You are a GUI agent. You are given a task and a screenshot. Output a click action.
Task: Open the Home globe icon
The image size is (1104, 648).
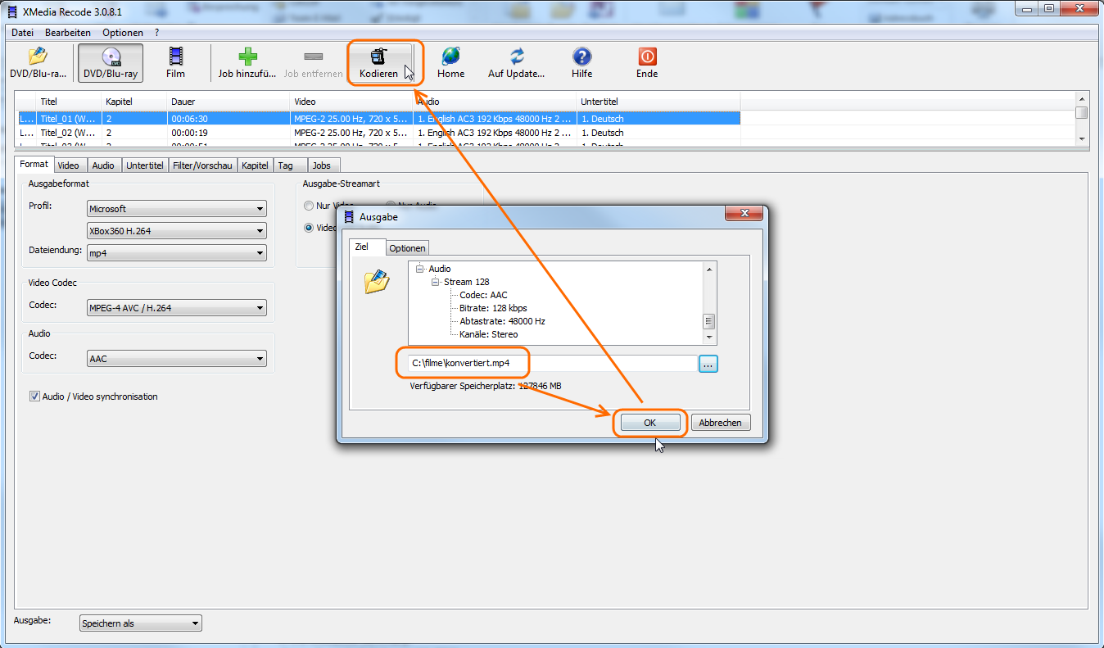point(450,62)
